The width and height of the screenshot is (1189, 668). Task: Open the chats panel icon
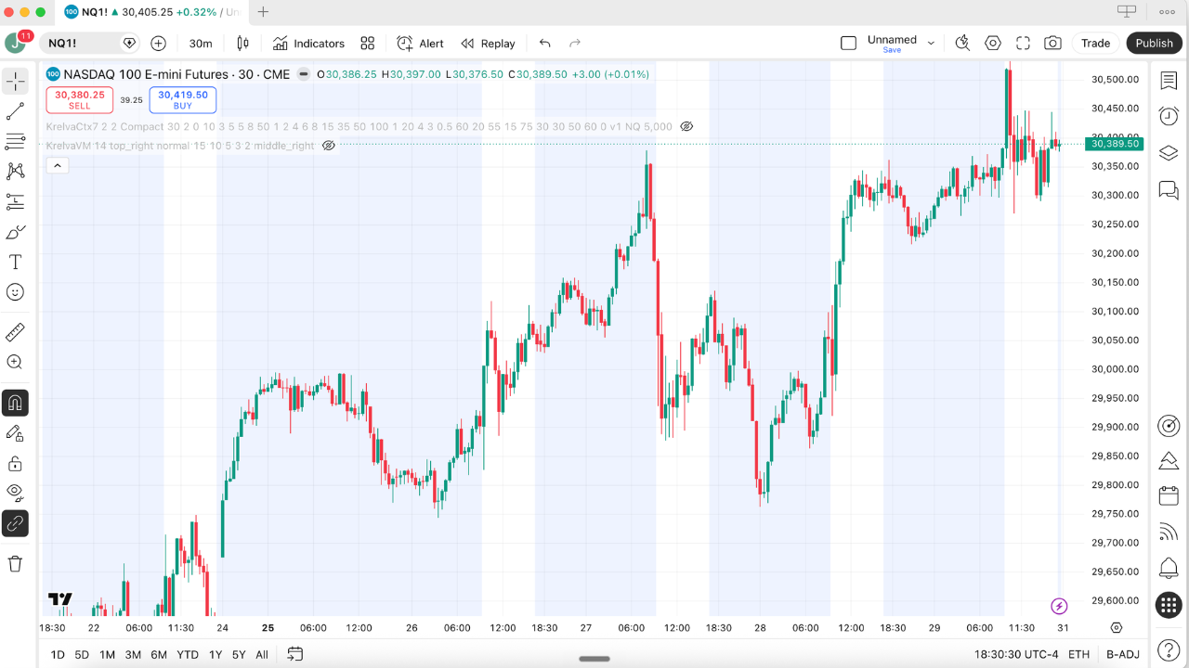coord(1169,190)
